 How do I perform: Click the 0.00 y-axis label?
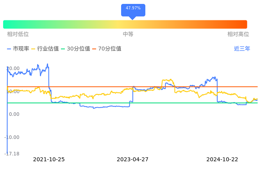(x=14, y=114)
